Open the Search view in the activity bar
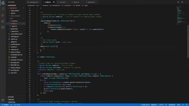189x106 pixels. (x=3, y=9)
